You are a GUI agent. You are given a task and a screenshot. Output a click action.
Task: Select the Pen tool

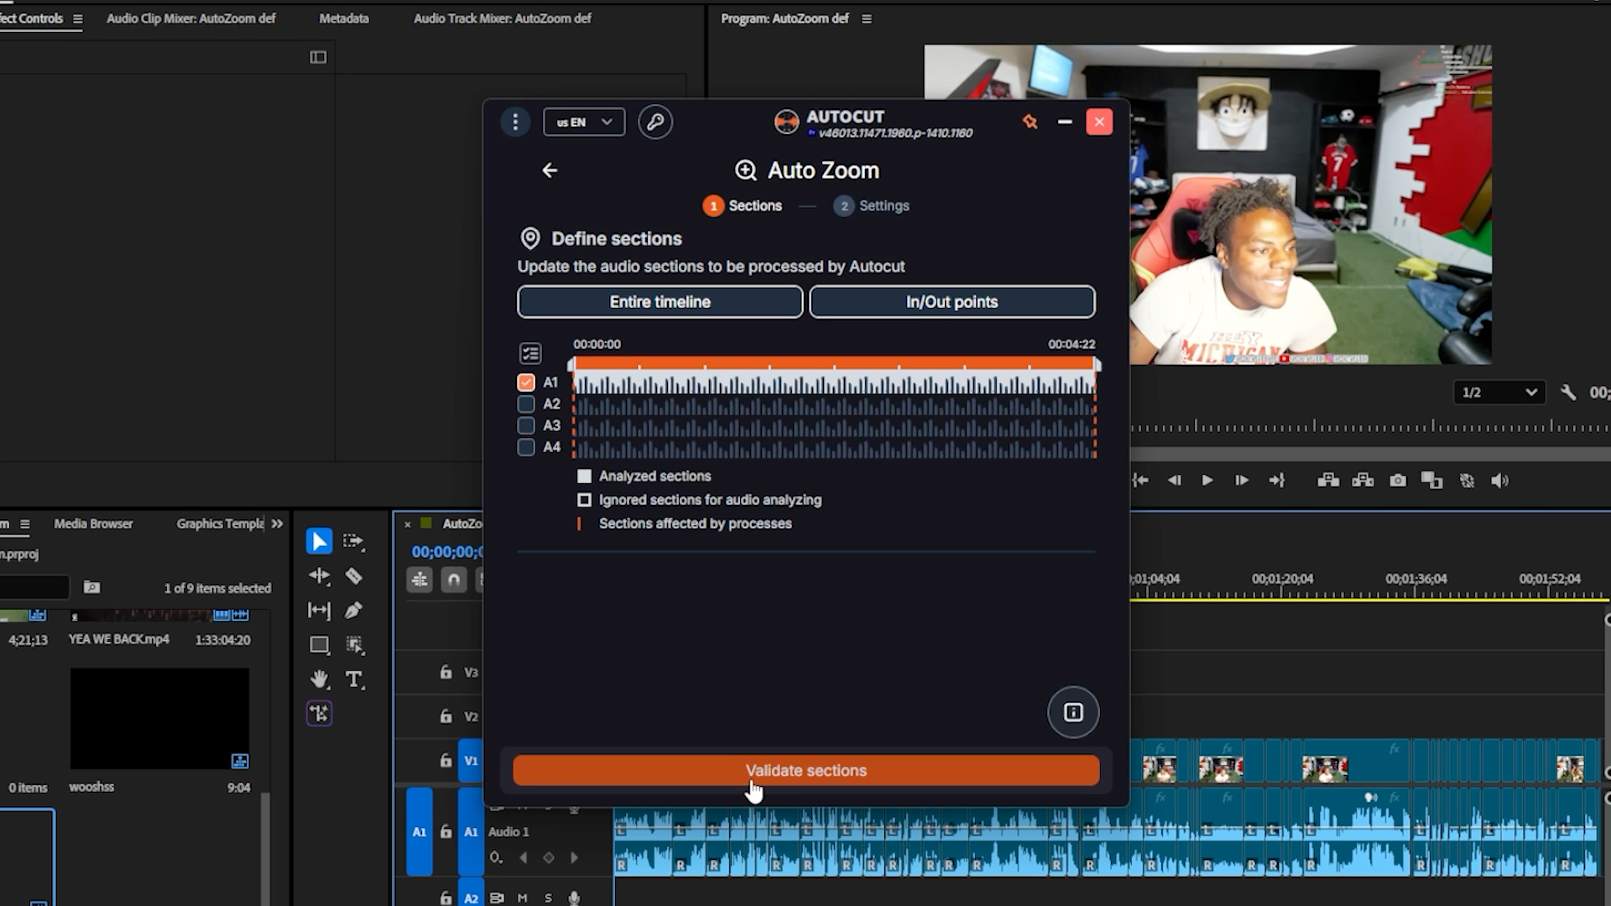point(354,610)
